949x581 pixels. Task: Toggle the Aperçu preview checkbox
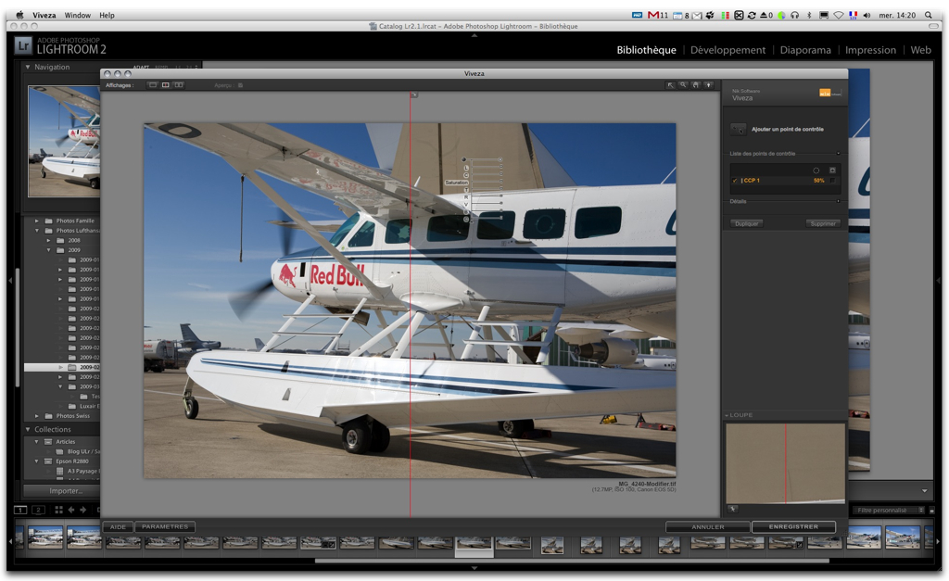coord(240,85)
